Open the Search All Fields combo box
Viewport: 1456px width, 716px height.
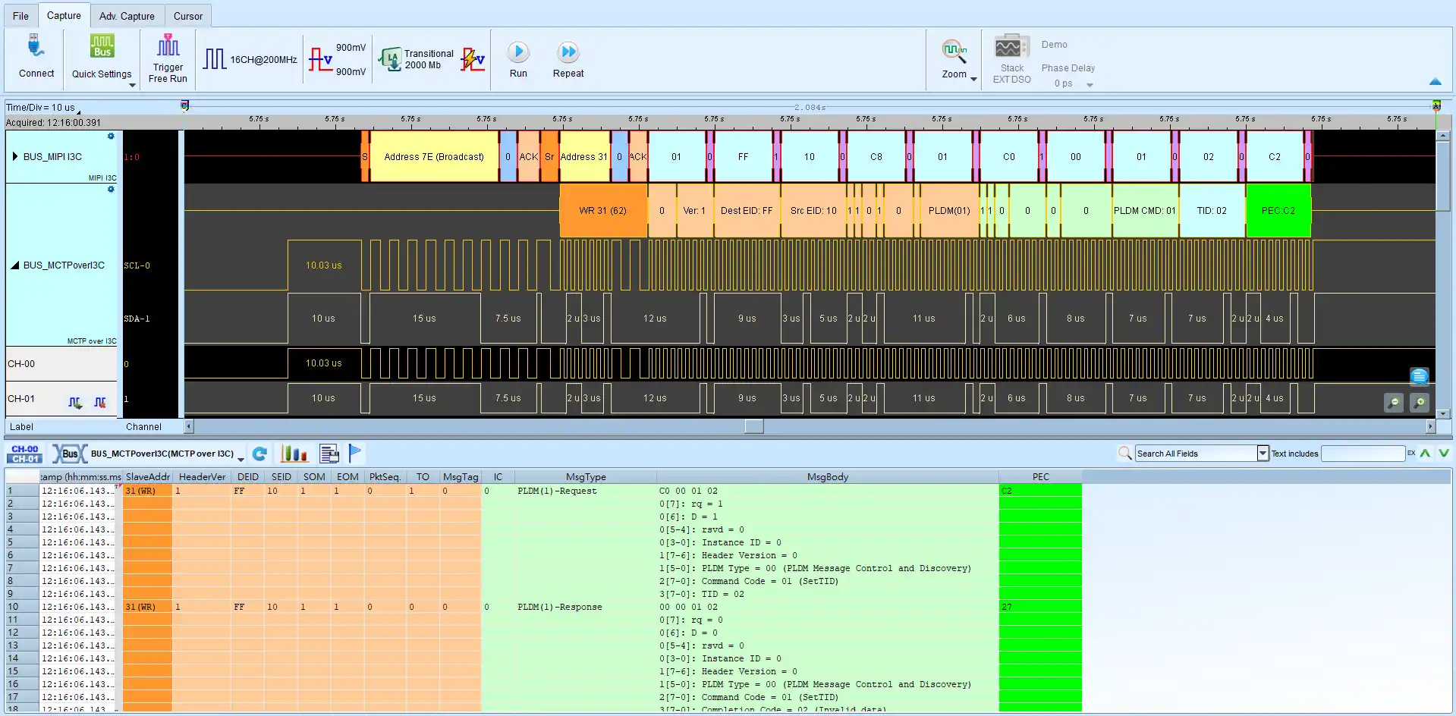pyautogui.click(x=1263, y=454)
